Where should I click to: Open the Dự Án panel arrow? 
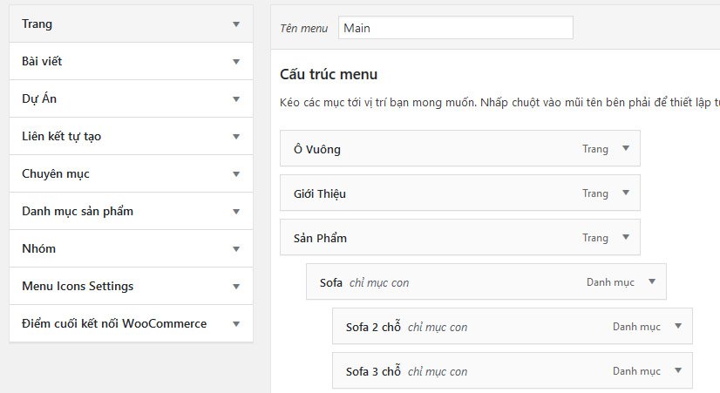235,99
